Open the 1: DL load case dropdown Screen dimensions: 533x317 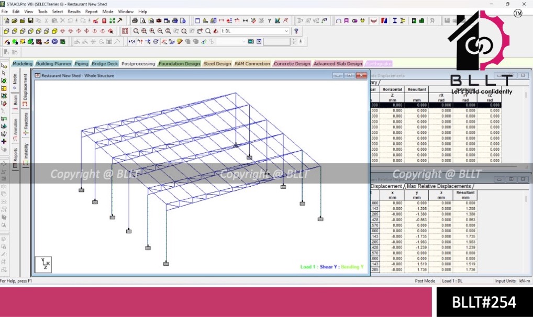(x=255, y=31)
